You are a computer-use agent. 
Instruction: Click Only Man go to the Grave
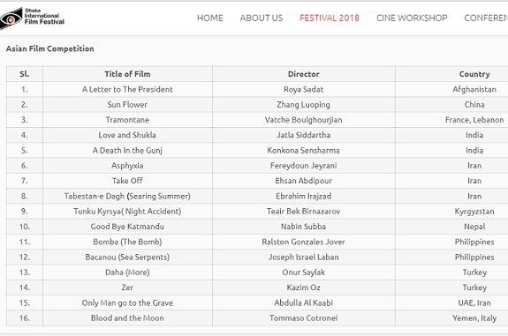tap(127, 303)
